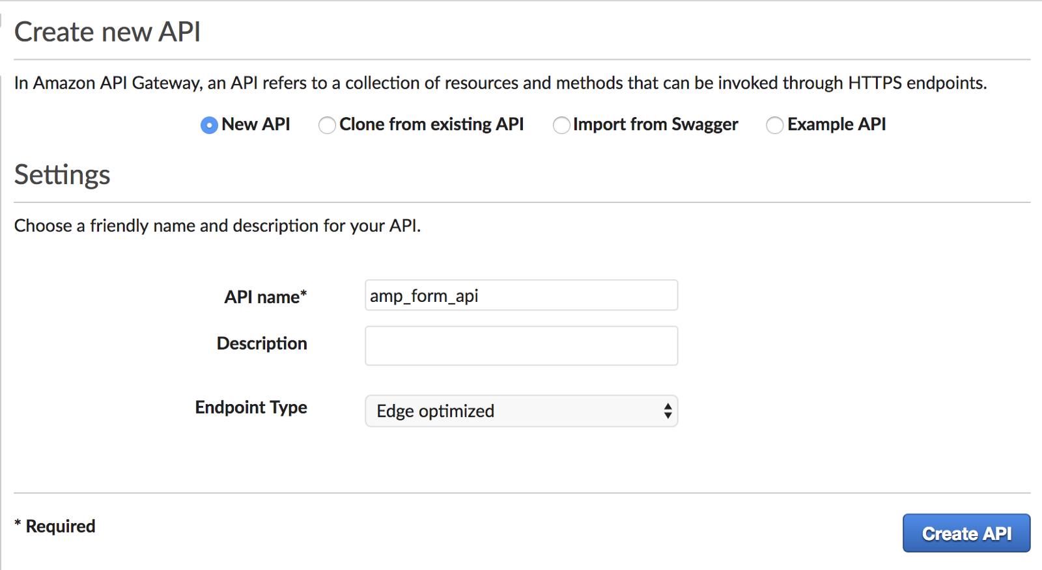The height and width of the screenshot is (570, 1042).
Task: Click the "Example API" label text
Action: pos(836,124)
